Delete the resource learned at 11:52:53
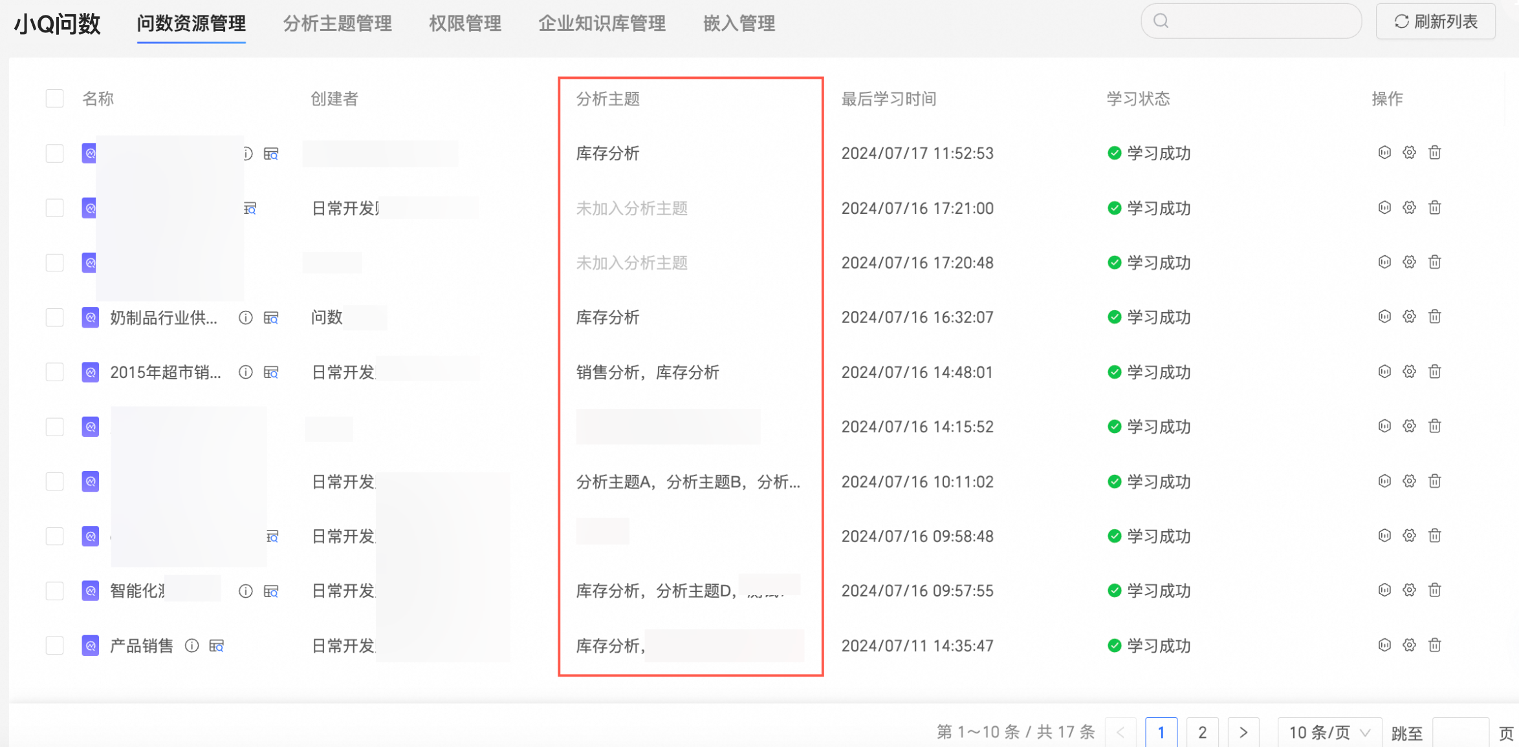Screen dimensions: 1519x747 coord(1434,153)
